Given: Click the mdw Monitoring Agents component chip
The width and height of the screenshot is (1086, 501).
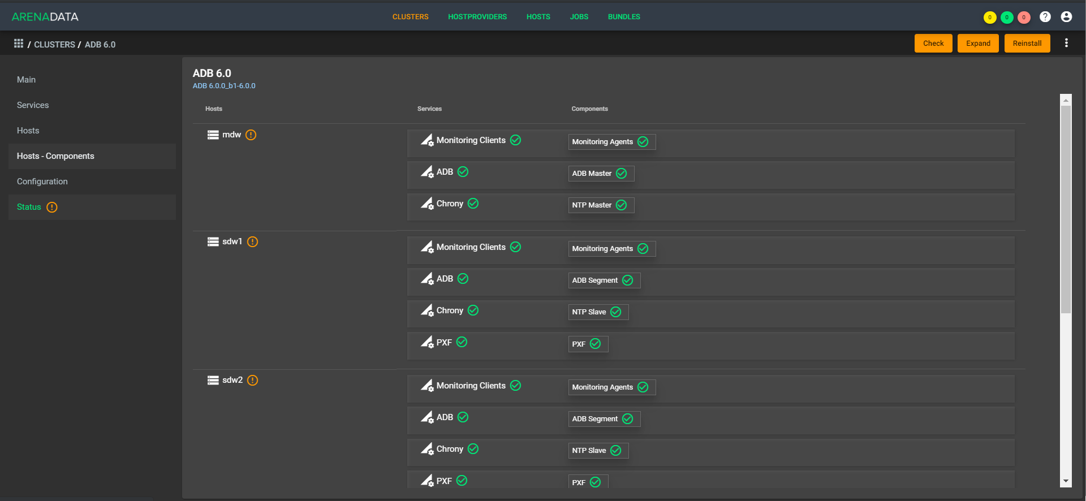Looking at the screenshot, I should point(612,142).
